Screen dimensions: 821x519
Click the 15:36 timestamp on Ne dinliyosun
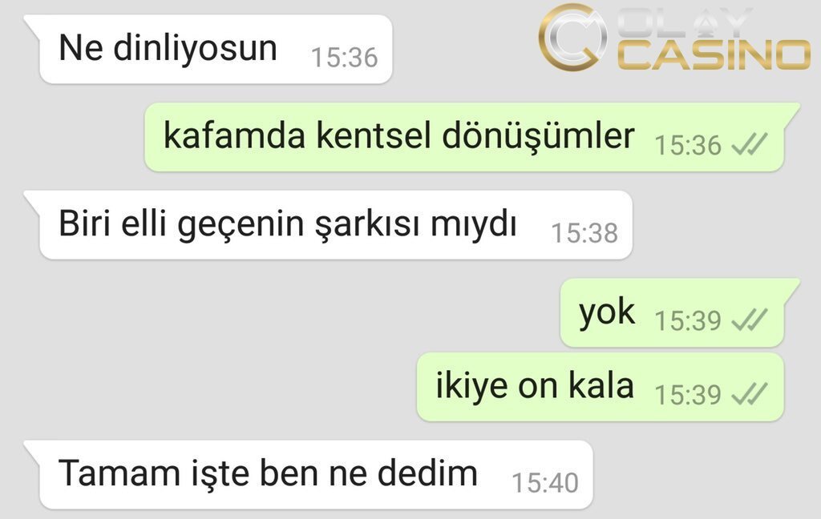tap(345, 58)
